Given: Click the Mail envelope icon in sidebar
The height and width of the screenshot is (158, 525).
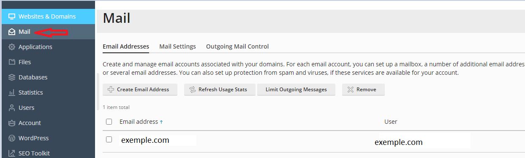Looking at the screenshot, I should pyautogui.click(x=12, y=32).
